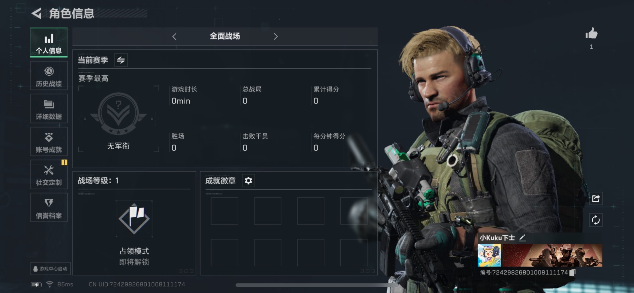Image resolution: width=634 pixels, height=293 pixels.
Task: Click the share icon beside the character
Action: (x=596, y=199)
